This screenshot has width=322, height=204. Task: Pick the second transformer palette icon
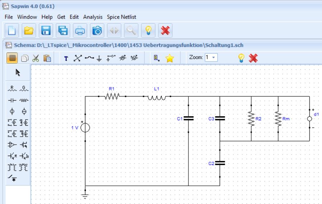(x=23, y=167)
